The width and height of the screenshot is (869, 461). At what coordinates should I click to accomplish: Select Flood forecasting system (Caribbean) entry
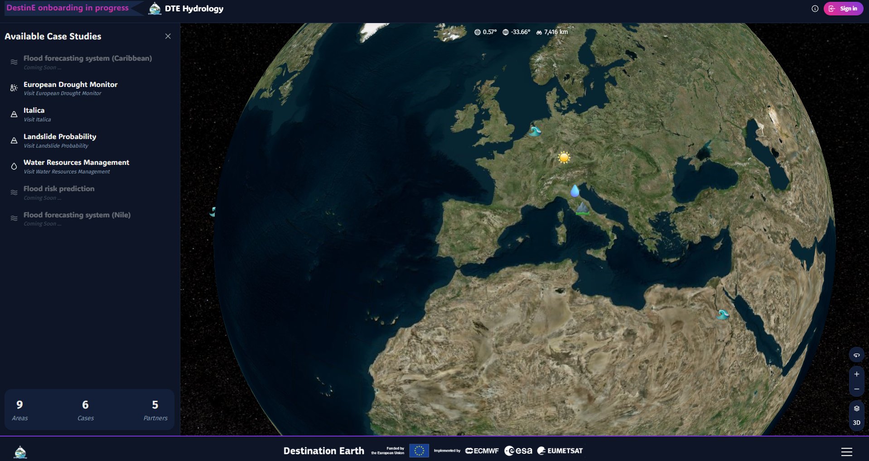[90, 62]
